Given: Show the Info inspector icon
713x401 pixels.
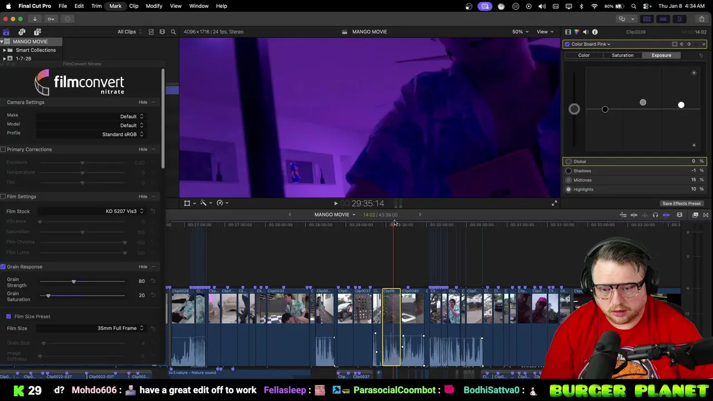Looking at the screenshot, I should click(594, 32).
